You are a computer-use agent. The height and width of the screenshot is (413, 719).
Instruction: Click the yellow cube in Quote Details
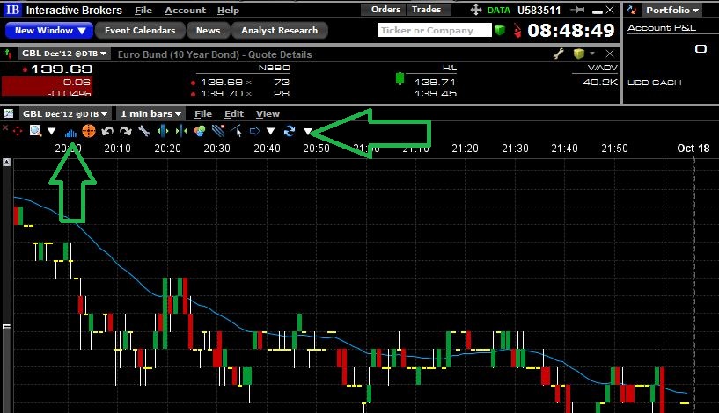pyautogui.click(x=579, y=54)
